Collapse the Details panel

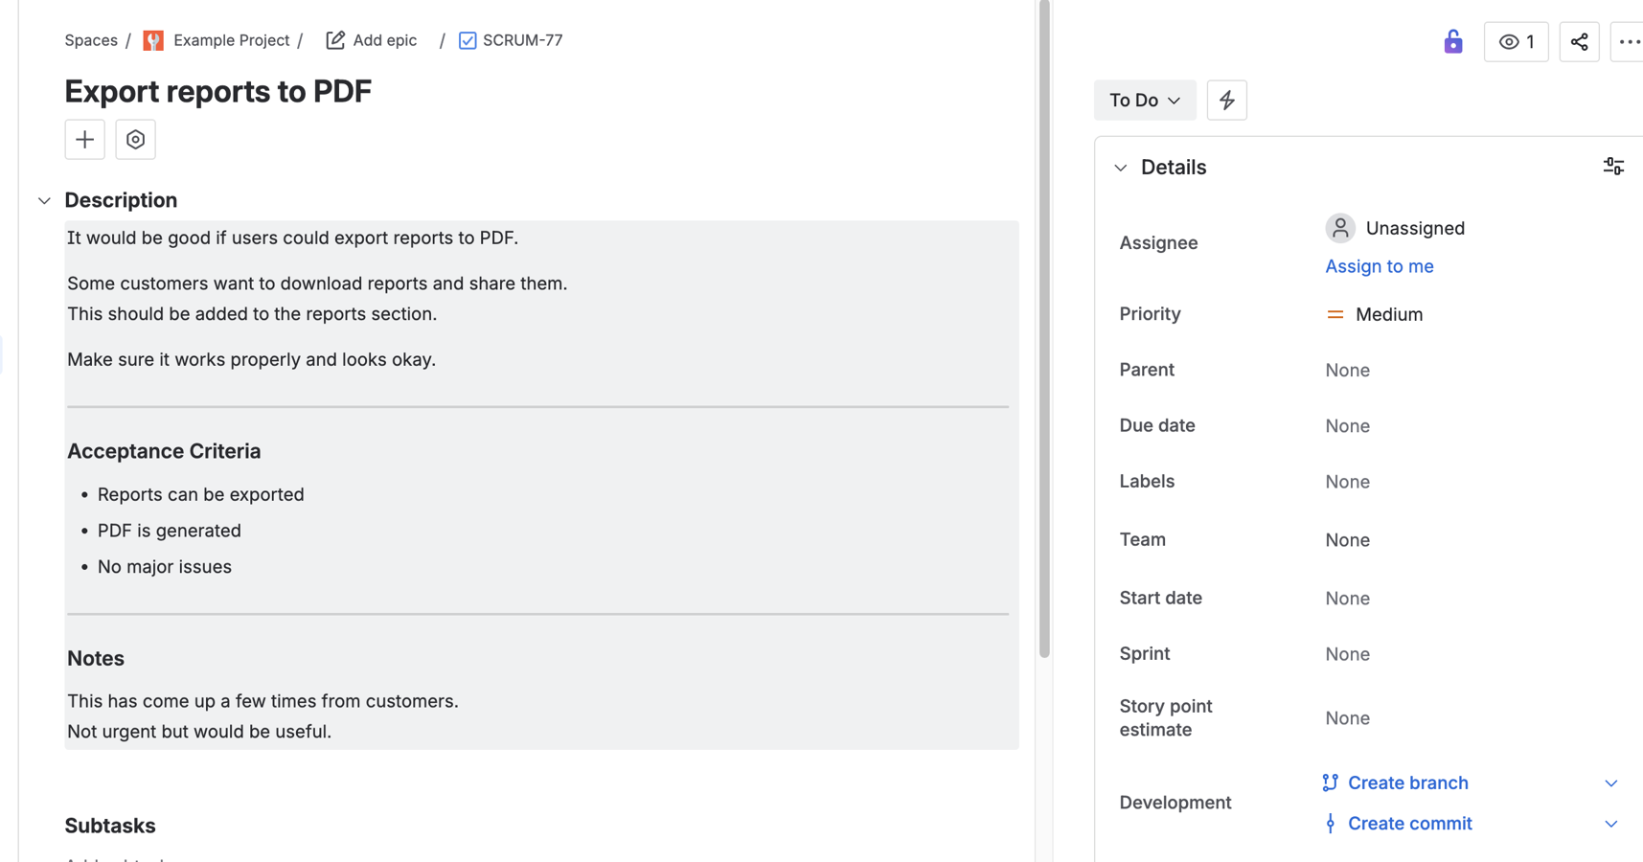coord(1121,167)
